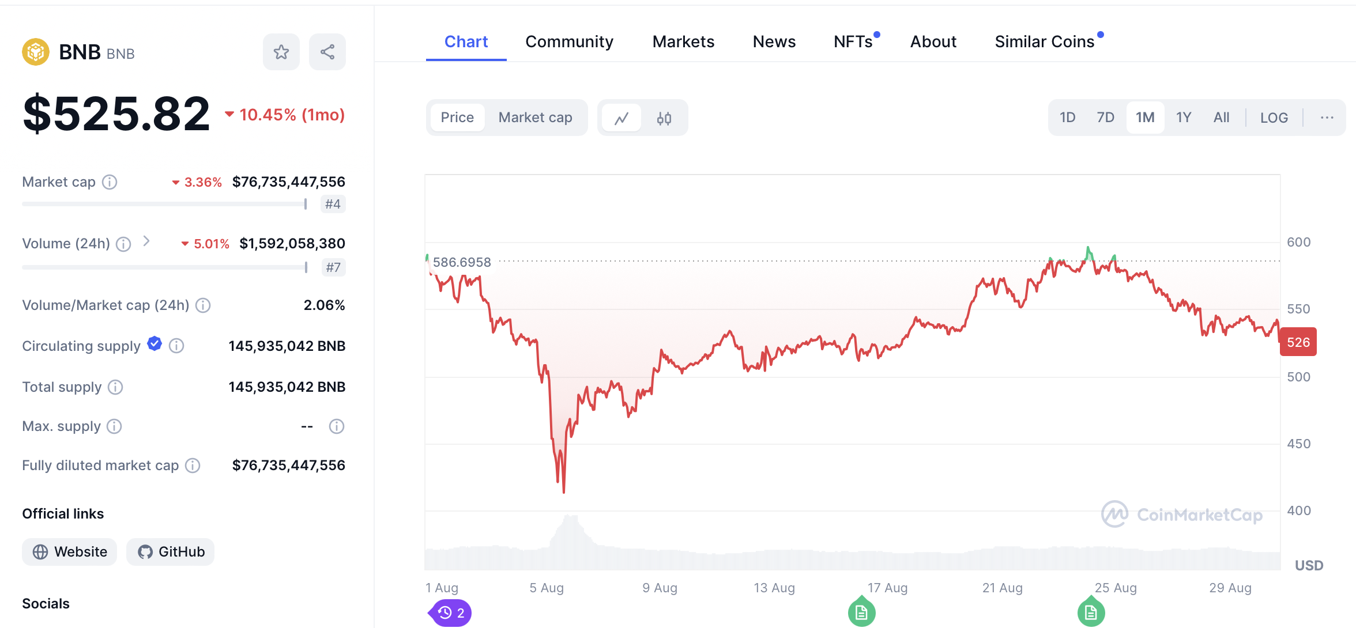Click the share icon next to BNB

click(327, 52)
